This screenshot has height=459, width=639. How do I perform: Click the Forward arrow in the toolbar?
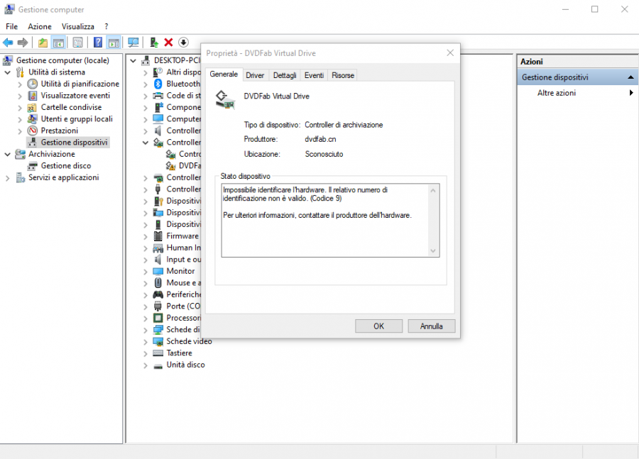pyautogui.click(x=23, y=43)
